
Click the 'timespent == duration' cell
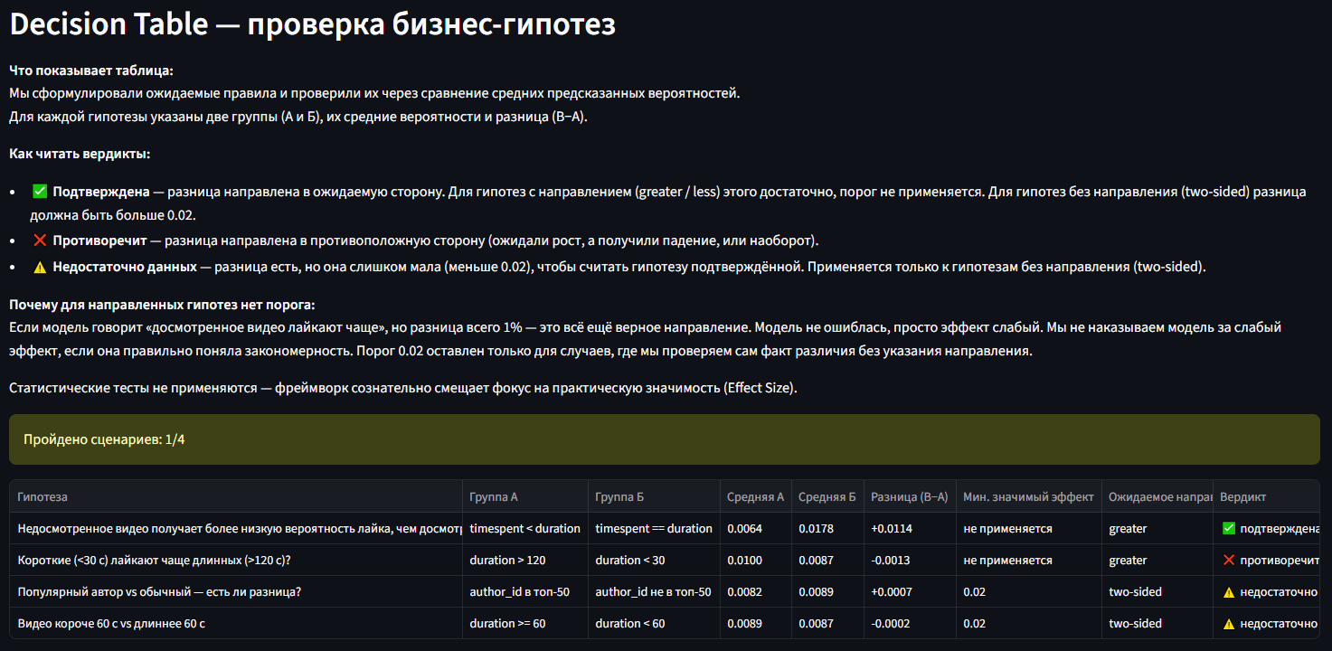(654, 529)
